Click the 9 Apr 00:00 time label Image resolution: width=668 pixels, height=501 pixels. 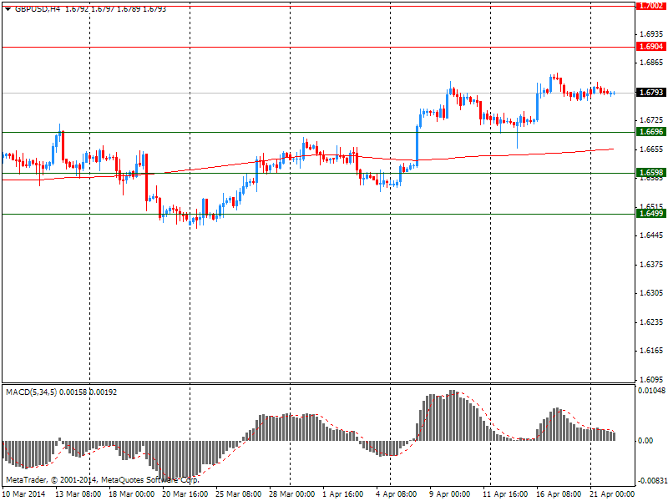pos(450,494)
